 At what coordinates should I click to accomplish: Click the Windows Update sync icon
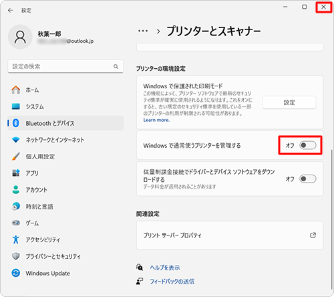(16, 273)
